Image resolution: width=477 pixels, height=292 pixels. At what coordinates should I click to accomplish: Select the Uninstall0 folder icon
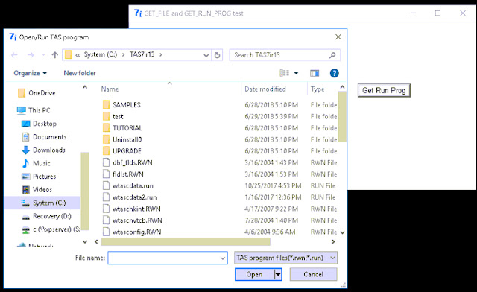[106, 139]
